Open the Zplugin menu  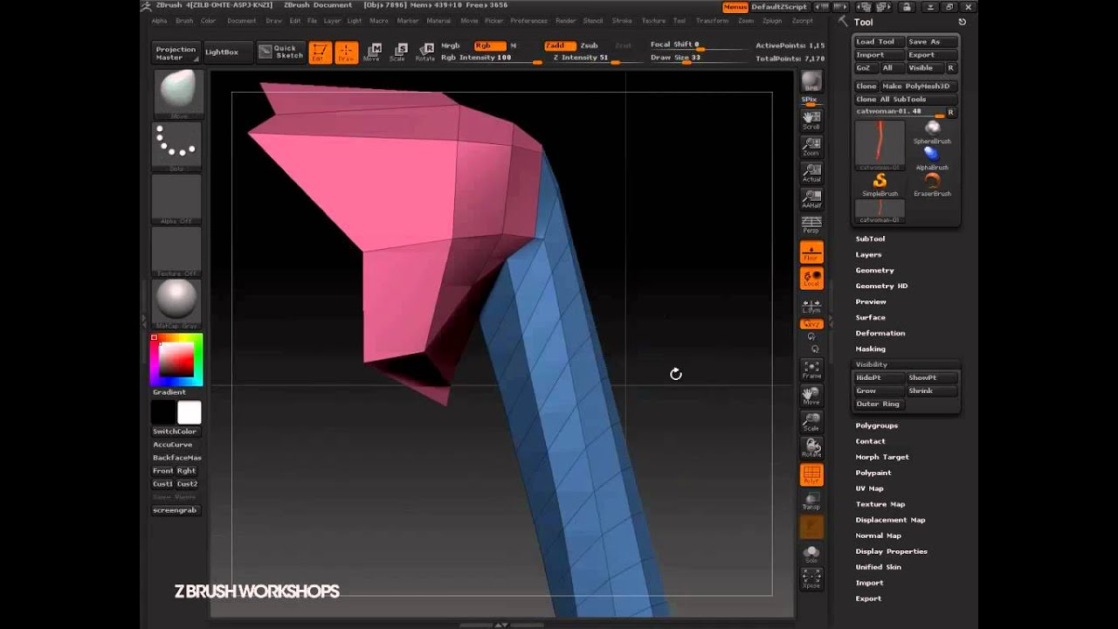pos(772,21)
